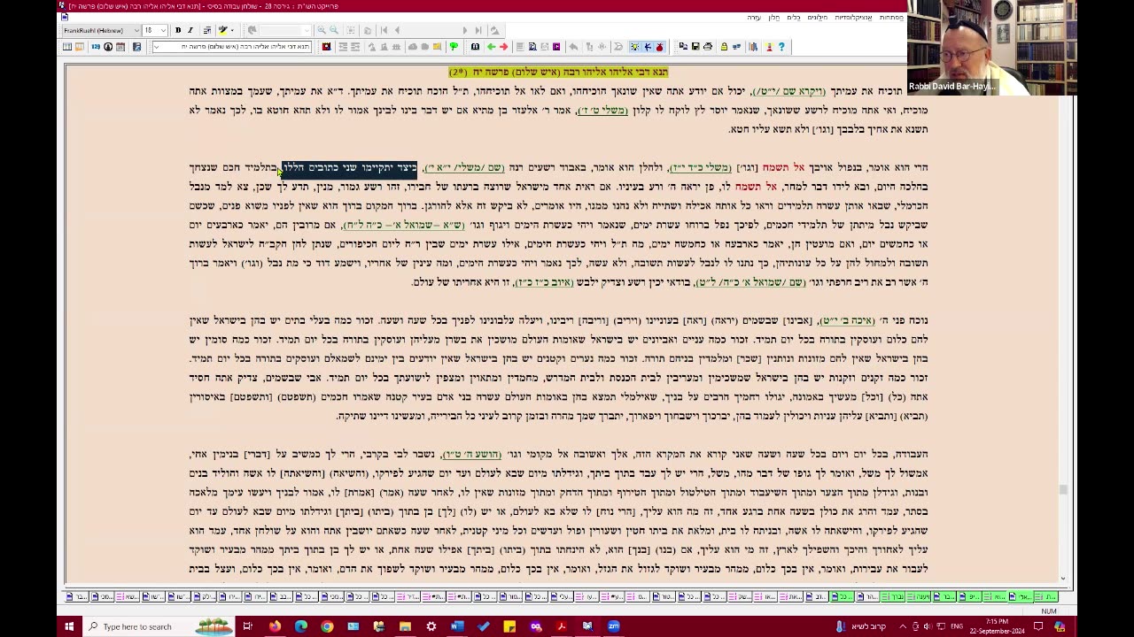Image resolution: width=1134 pixels, height=637 pixels.
Task: Click the bookshelf library icon
Action: coord(753,47)
